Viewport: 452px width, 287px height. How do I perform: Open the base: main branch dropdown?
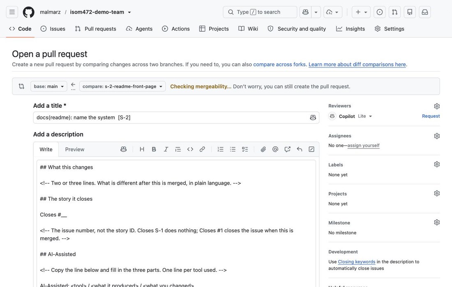coord(49,86)
